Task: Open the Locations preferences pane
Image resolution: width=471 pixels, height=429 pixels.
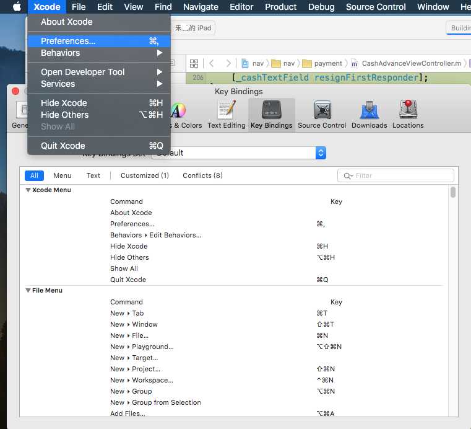Action: click(408, 115)
